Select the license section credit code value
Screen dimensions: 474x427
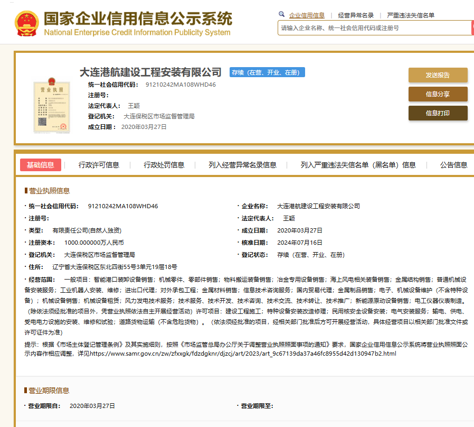click(123, 206)
